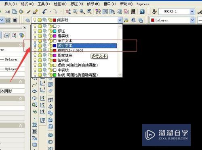Activate the Pan hand tool
This screenshot has height=150, width=202.
(x=68, y=12)
